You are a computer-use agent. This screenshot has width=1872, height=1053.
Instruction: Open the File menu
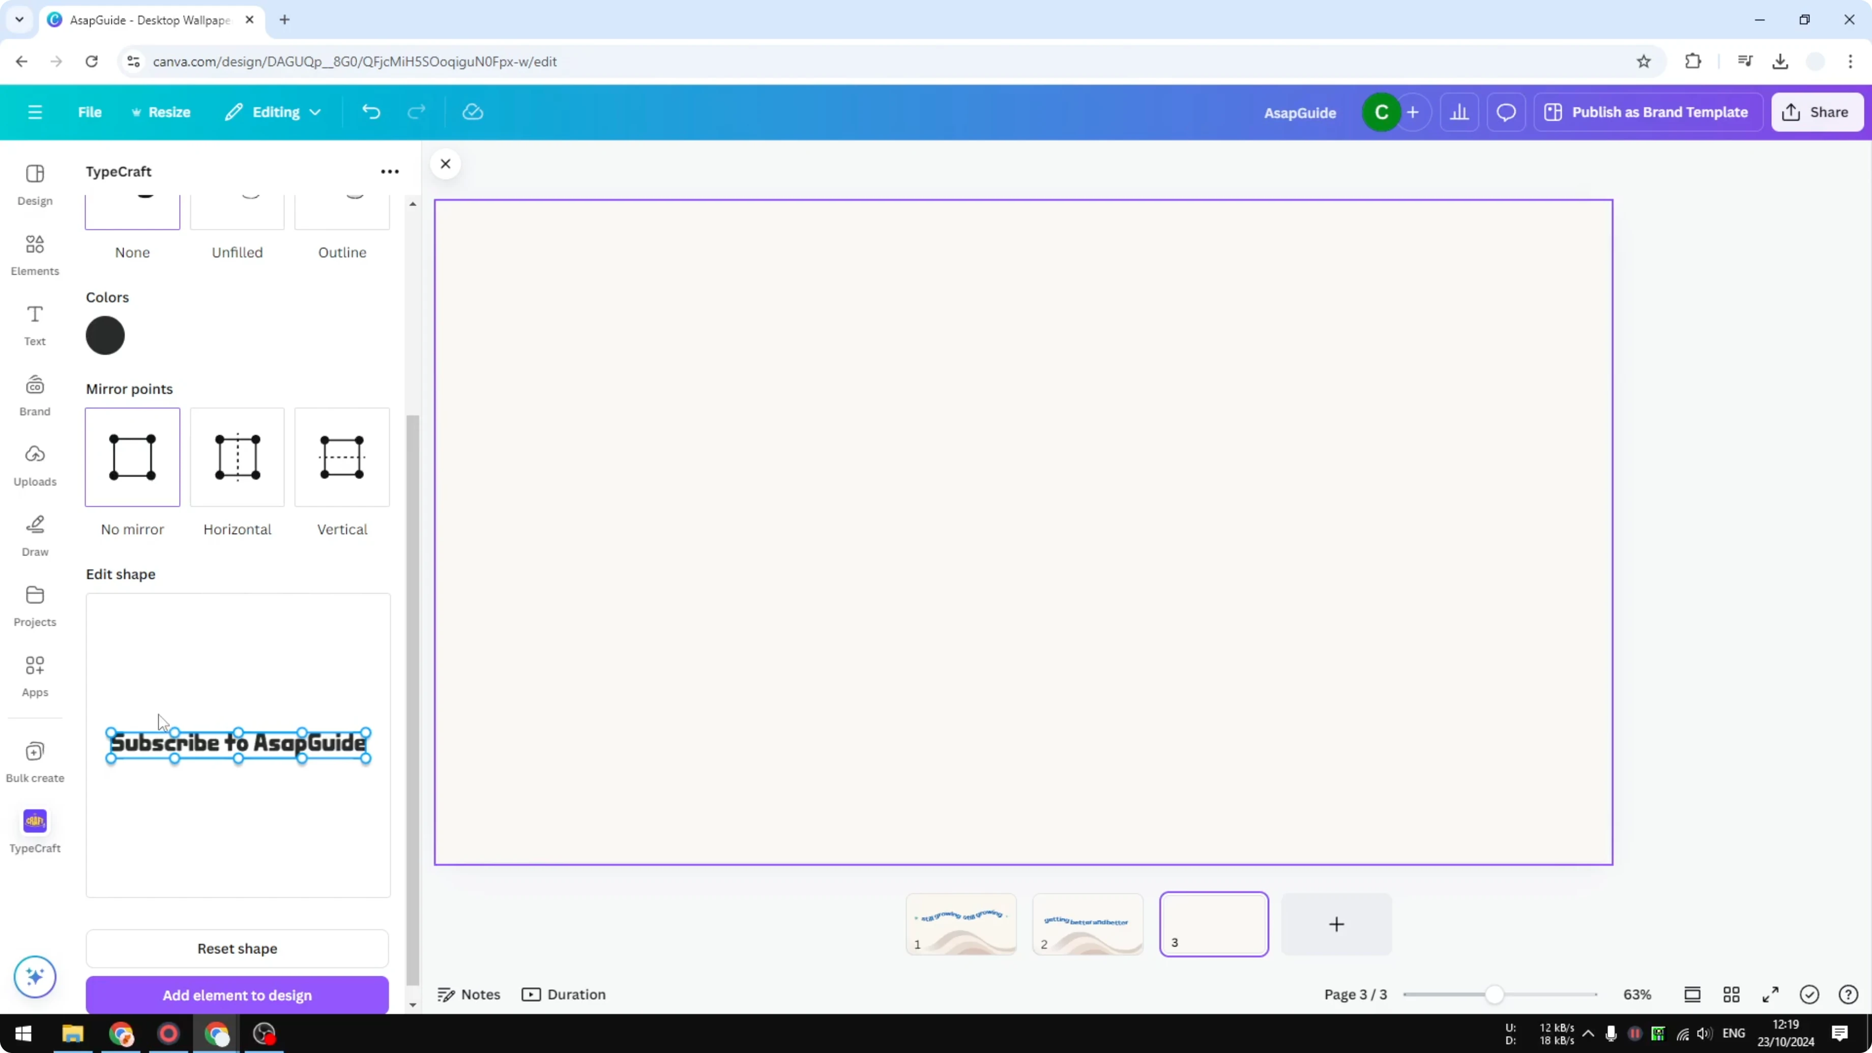click(x=90, y=112)
